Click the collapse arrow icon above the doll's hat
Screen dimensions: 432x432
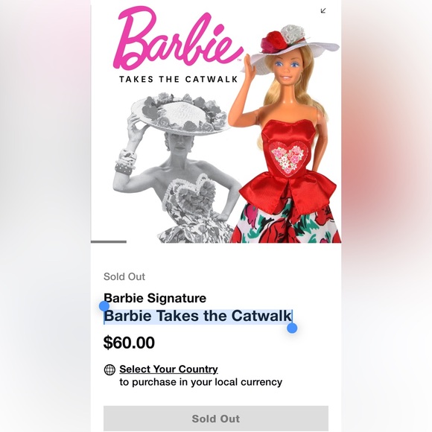pyautogui.click(x=323, y=10)
